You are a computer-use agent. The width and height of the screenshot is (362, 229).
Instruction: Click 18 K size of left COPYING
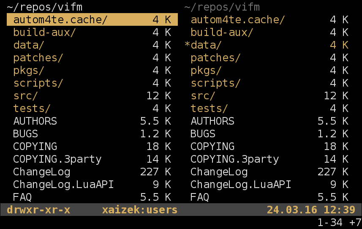pos(159,146)
